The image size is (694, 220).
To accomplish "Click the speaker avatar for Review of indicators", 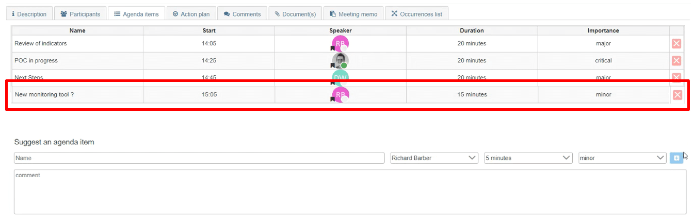I will (340, 44).
